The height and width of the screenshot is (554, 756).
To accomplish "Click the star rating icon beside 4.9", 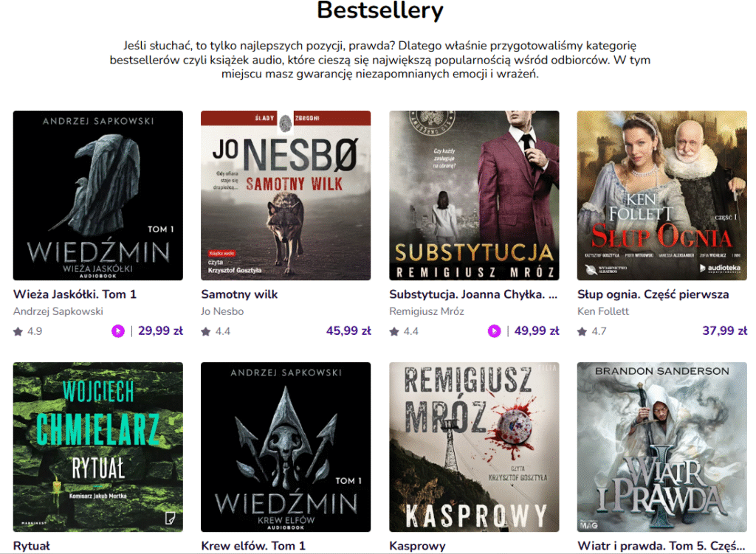I will click(x=18, y=331).
